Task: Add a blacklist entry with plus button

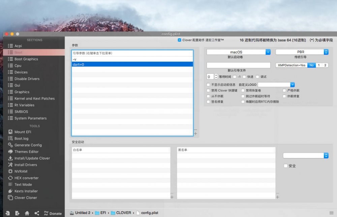Action: (277, 197)
